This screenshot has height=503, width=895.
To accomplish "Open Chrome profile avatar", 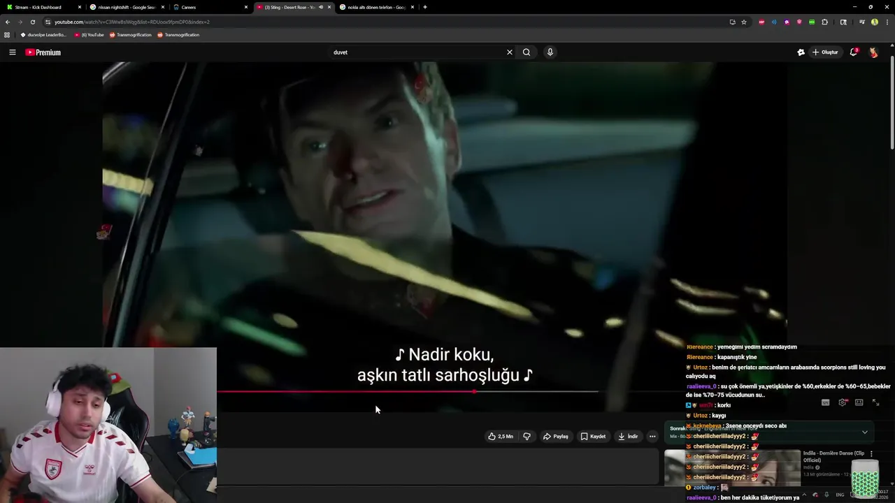I will pos(874,22).
